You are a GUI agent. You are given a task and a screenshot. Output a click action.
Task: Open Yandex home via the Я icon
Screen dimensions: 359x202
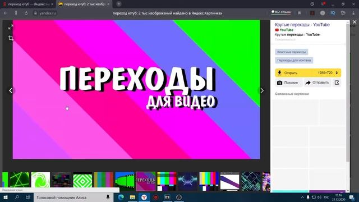pyautogui.click(x=16, y=13)
